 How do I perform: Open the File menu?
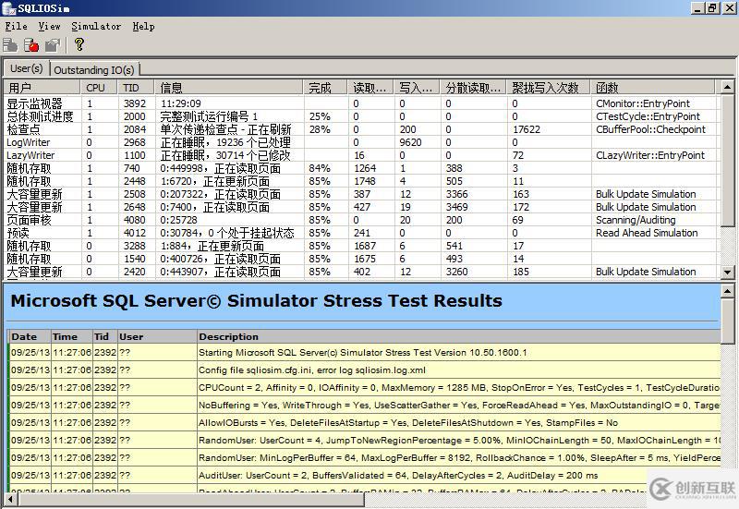coord(16,26)
